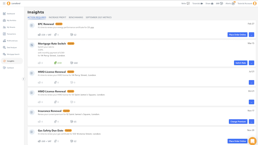Screen dimensions: 258x145
Task: Click the £60 cashback on Mortgage Rate Switch
Action: (74, 63)
